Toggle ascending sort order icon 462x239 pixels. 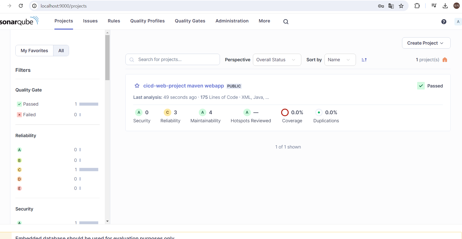(x=364, y=60)
